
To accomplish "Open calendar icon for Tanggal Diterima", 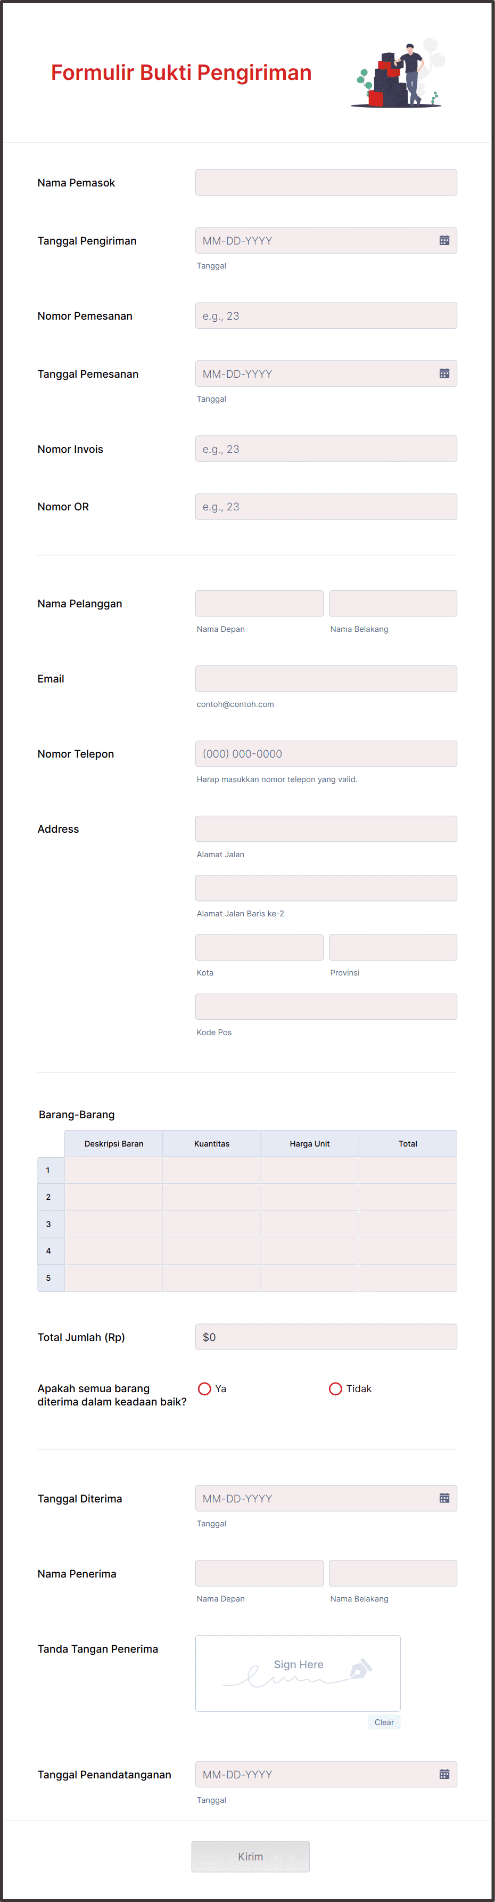I will click(444, 1498).
